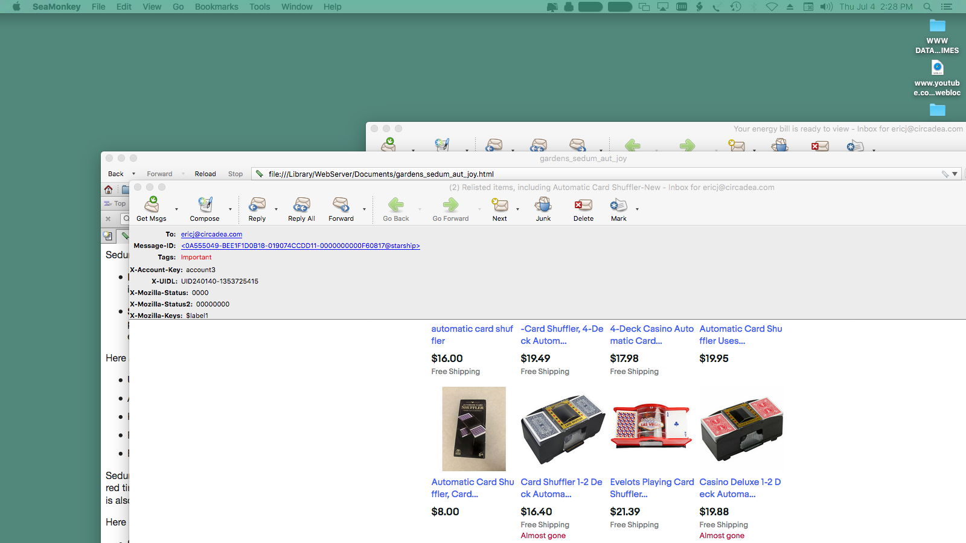Viewport: 966px width, 543px height.
Task: Click the ericj@circadea.com recipient link
Action: point(211,234)
